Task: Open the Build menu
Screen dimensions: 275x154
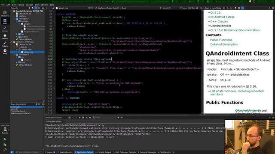Action: 14,5
